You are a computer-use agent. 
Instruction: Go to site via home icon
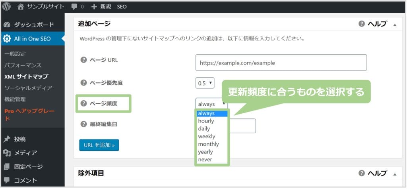tap(21, 7)
